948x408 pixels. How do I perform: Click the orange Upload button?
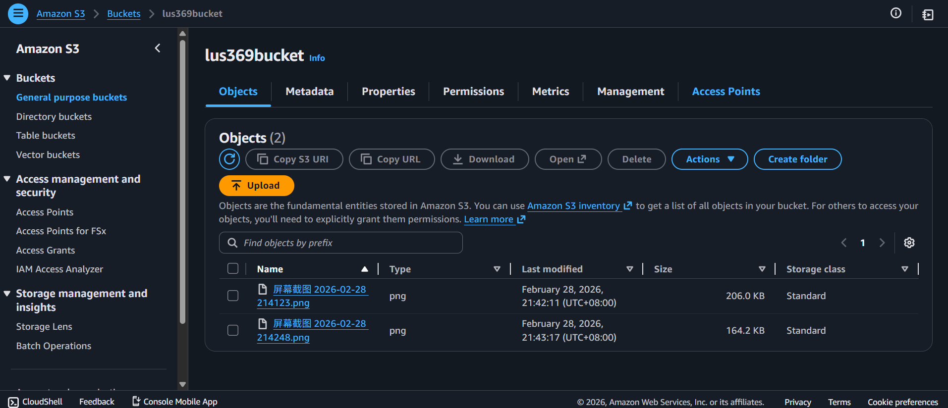[256, 186]
